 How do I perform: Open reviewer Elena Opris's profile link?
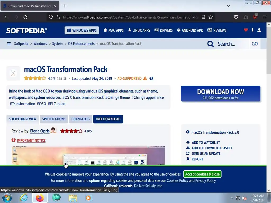(40, 131)
